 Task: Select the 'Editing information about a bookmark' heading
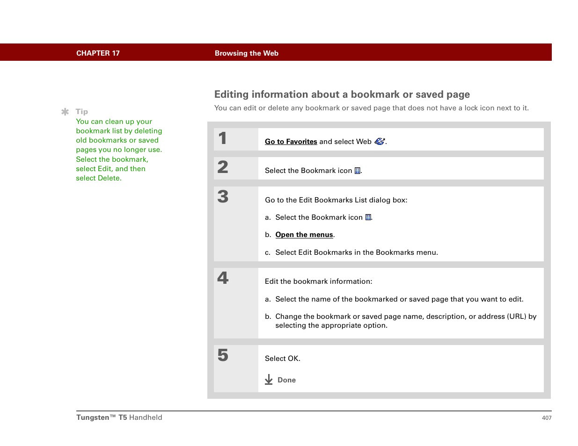pos(342,94)
